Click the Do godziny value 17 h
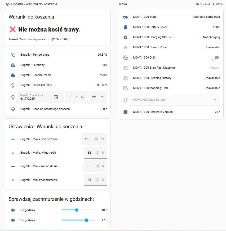The height and width of the screenshot is (231, 226). point(104,220)
